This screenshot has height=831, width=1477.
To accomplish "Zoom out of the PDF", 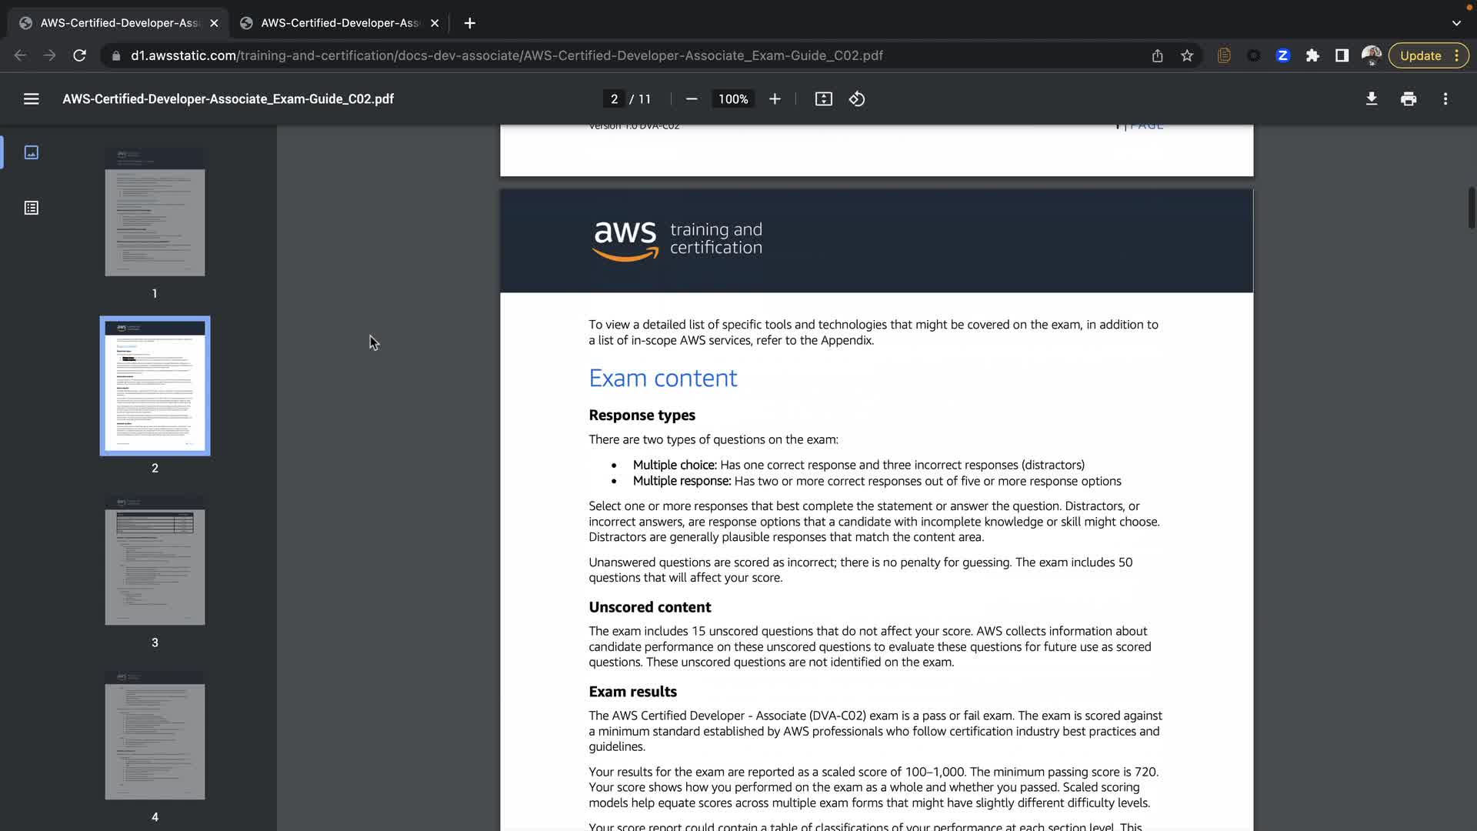I will [691, 99].
